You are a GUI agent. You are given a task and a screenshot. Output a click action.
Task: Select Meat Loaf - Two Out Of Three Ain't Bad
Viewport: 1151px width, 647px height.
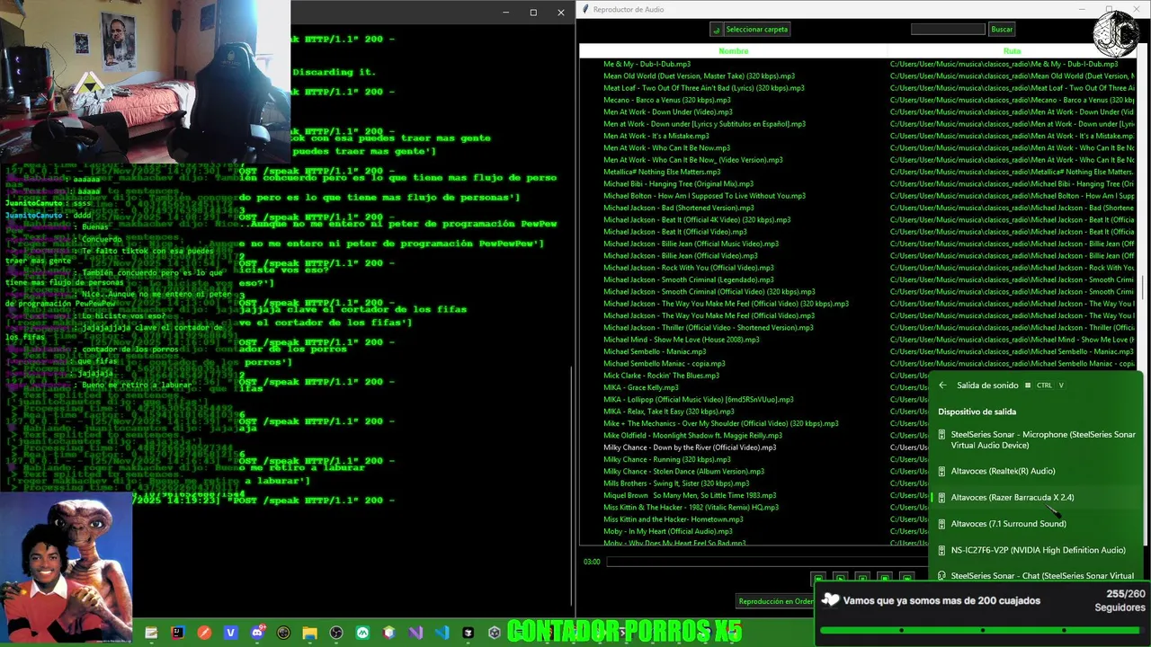coord(704,88)
